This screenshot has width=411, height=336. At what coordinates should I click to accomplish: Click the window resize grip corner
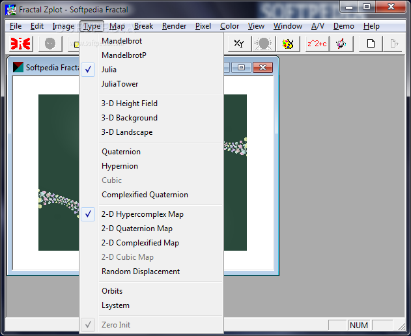[x=402, y=327]
